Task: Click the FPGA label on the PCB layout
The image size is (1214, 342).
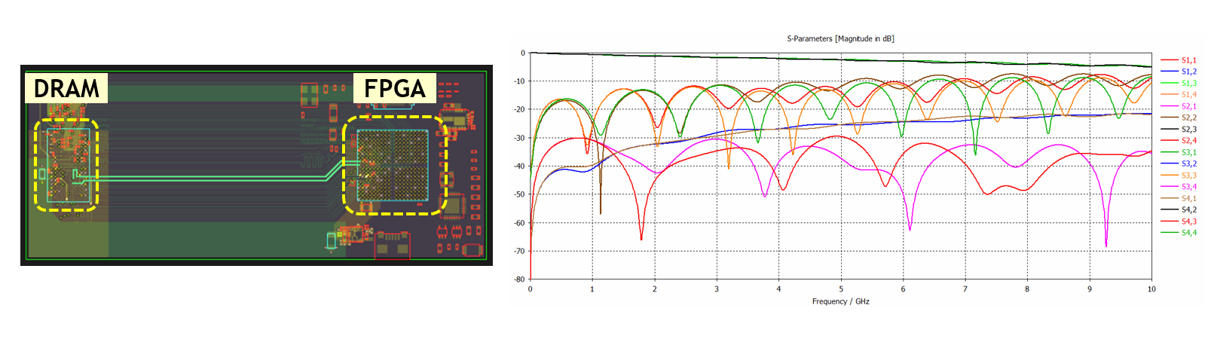Action: (x=395, y=88)
